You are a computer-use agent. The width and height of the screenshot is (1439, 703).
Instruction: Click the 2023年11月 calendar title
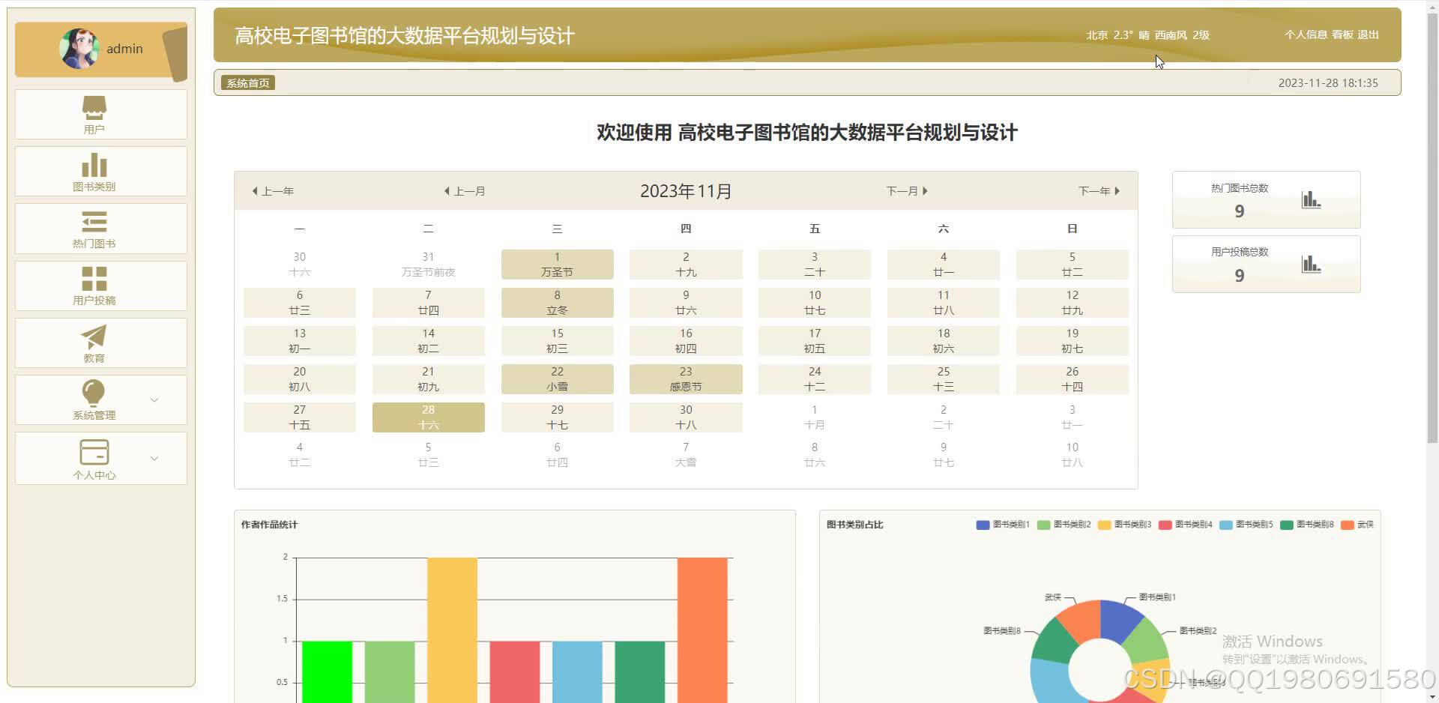click(686, 191)
